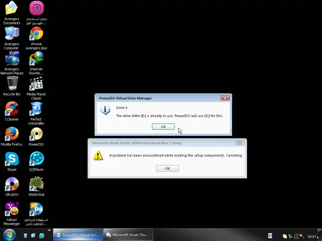This screenshot has height=241, width=322.
Task: Switch to the PowerISO Virtual Drive taskbar button
Action: point(78,235)
